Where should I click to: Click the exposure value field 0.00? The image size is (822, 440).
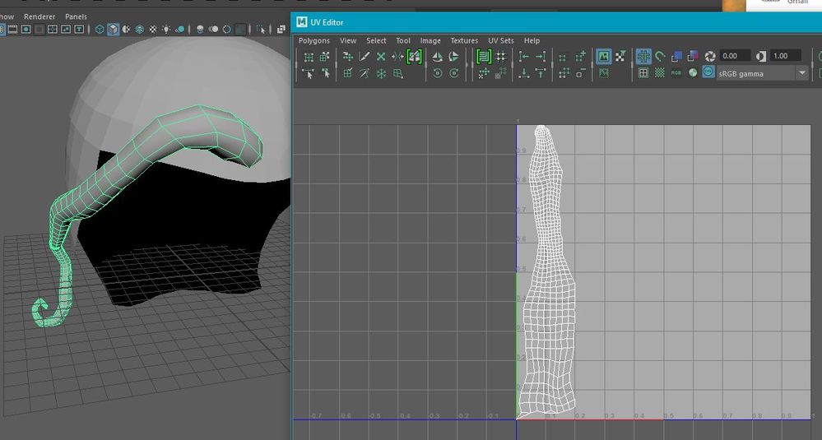[735, 56]
